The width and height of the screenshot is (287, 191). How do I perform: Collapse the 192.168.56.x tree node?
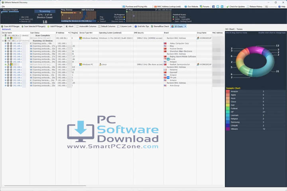pos(3,35)
